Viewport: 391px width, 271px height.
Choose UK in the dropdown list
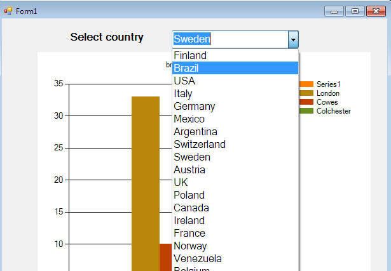click(x=181, y=183)
